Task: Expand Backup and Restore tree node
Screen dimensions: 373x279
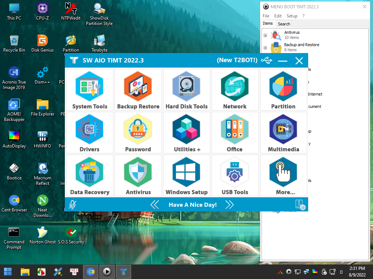Action: click(x=265, y=48)
